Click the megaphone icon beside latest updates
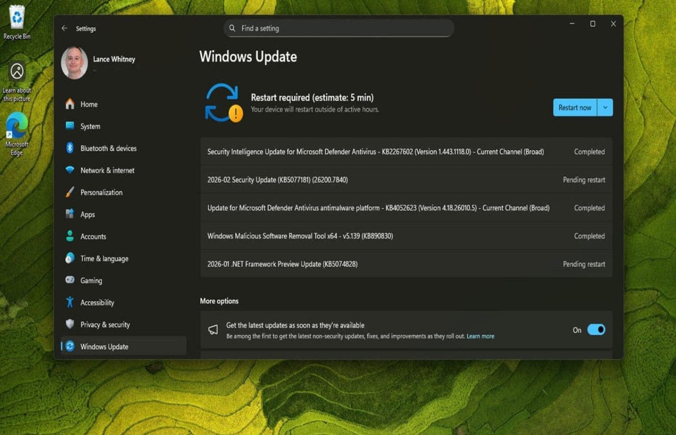This screenshot has width=676, height=435. (213, 330)
